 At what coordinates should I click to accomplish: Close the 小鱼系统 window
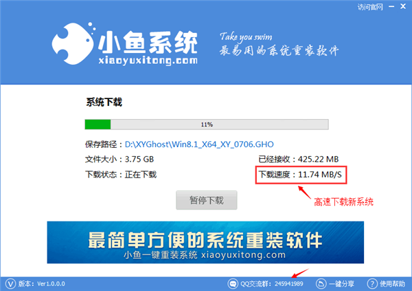point(403,7)
